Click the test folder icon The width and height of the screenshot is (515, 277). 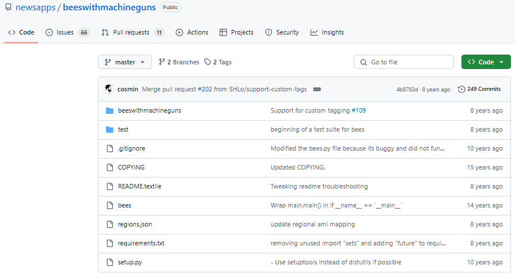(x=109, y=129)
